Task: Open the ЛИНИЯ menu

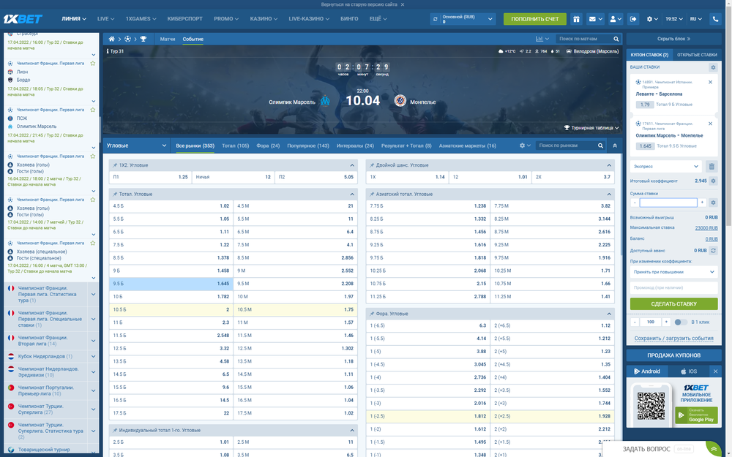Action: coord(74,19)
